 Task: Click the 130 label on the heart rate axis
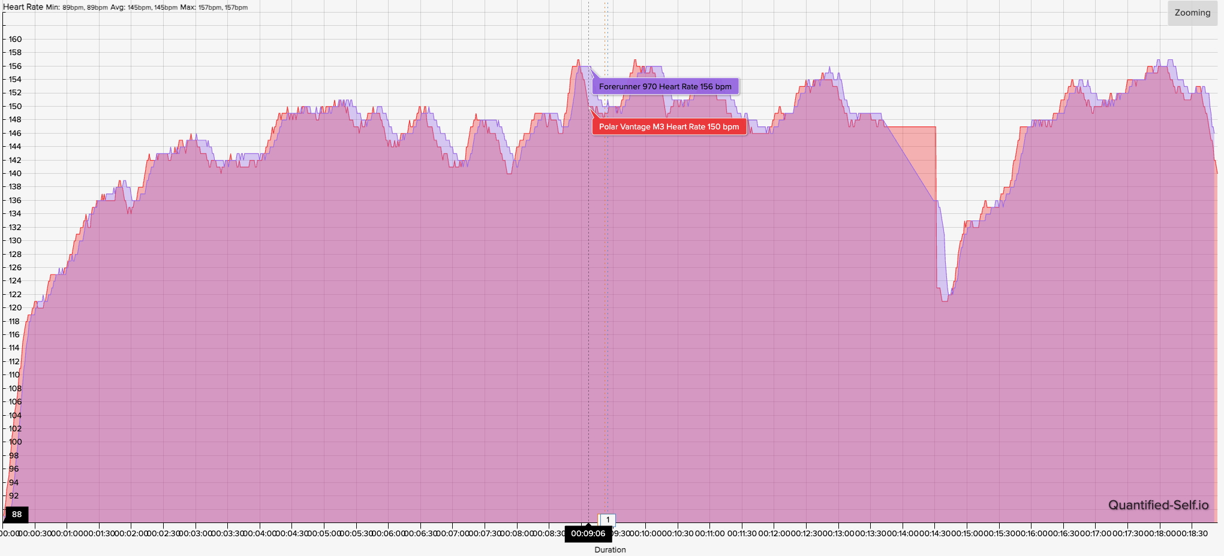point(15,240)
